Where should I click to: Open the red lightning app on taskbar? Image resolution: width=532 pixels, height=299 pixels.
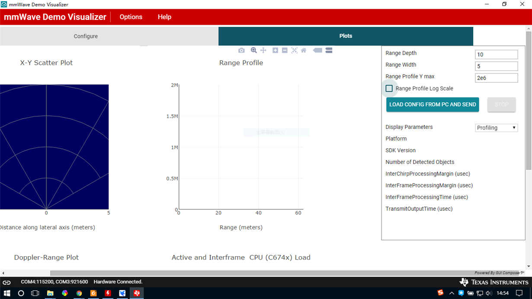point(108,293)
